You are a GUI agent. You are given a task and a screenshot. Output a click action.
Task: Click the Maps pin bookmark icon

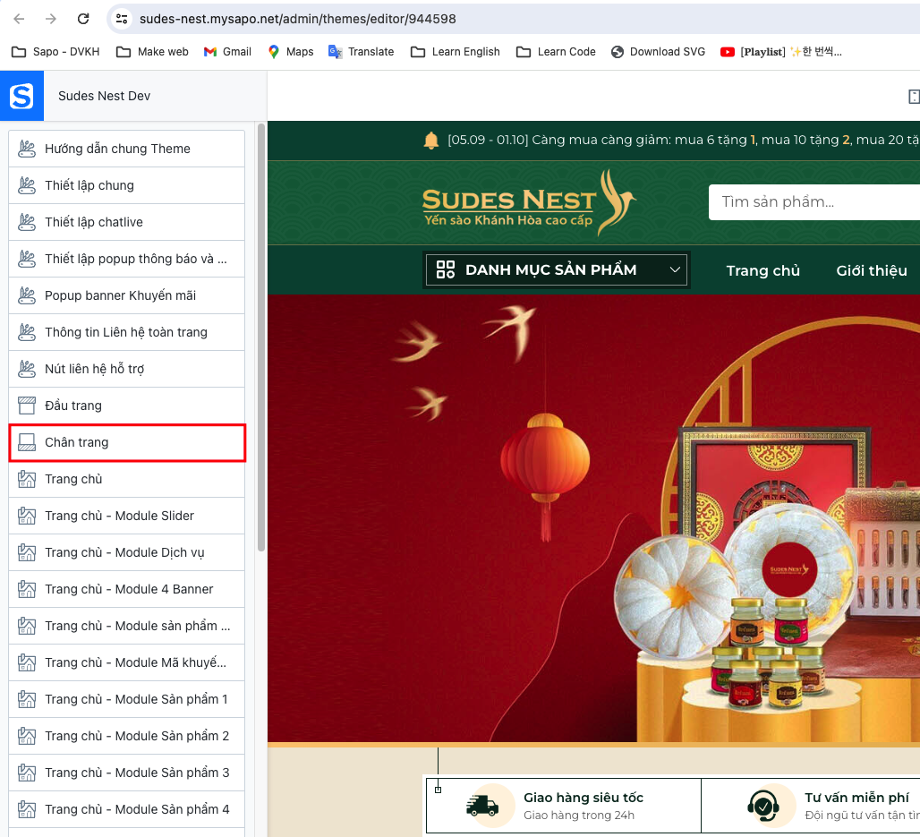[x=274, y=52]
